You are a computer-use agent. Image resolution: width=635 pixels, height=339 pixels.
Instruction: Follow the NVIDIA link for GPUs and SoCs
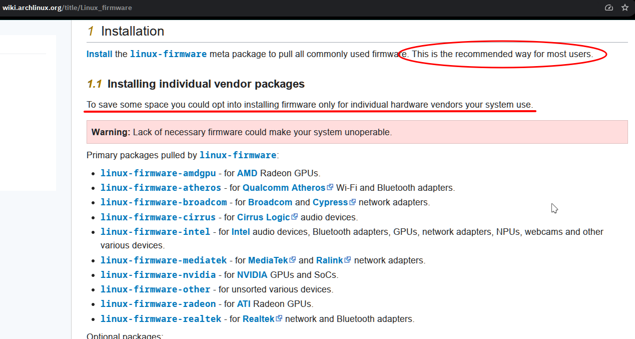tap(252, 275)
